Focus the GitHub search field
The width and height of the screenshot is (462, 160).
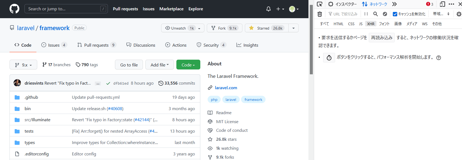coord(63,9)
